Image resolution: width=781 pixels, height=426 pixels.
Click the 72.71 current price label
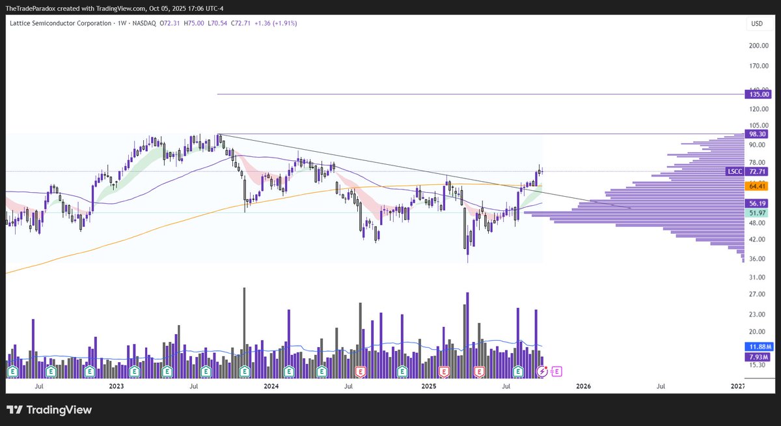[758, 171]
